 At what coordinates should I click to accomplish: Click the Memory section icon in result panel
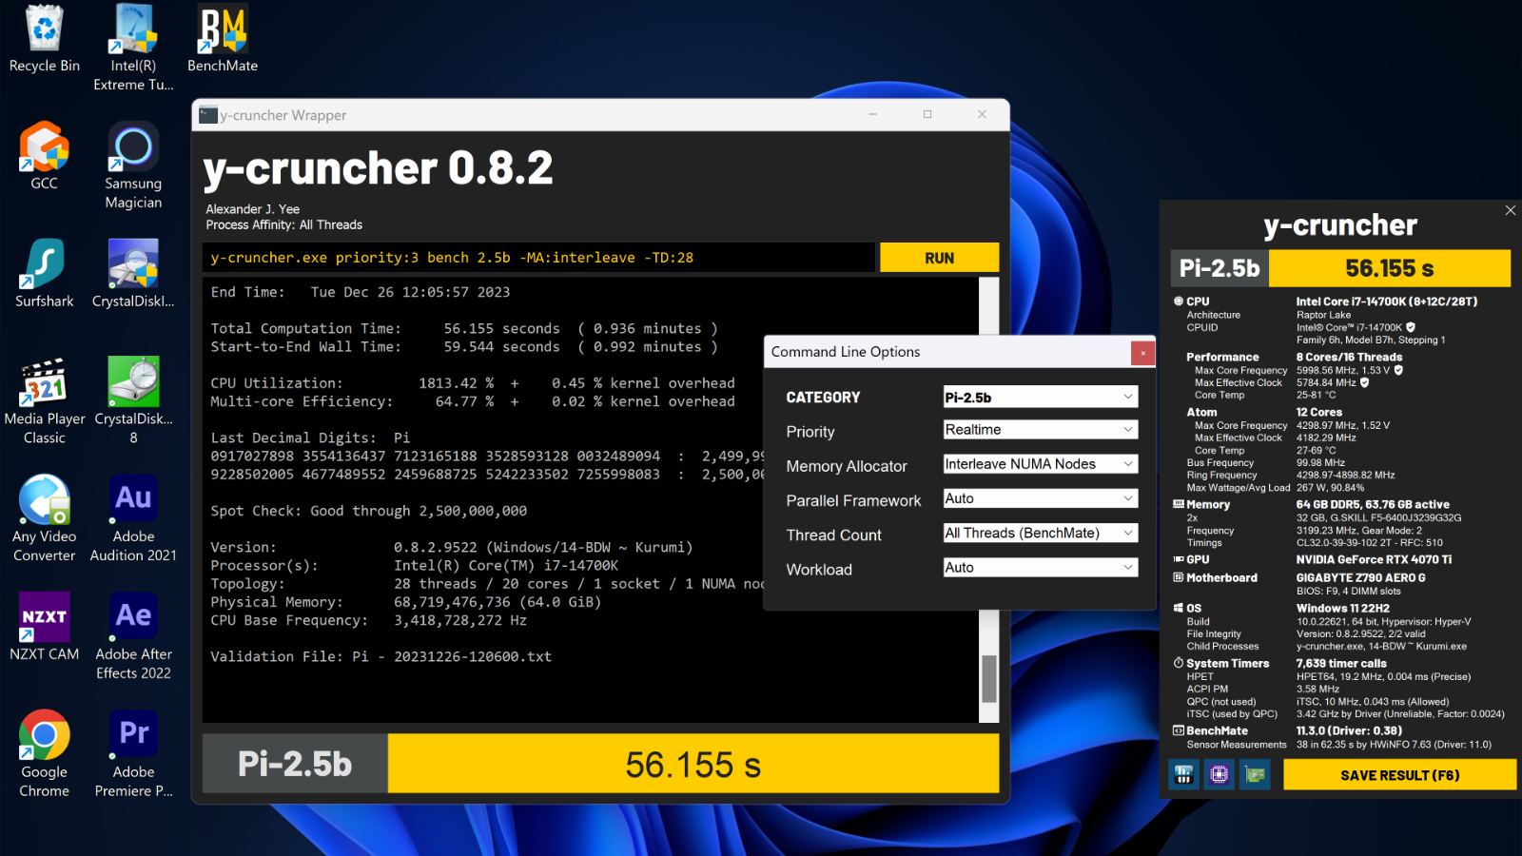click(x=1179, y=504)
